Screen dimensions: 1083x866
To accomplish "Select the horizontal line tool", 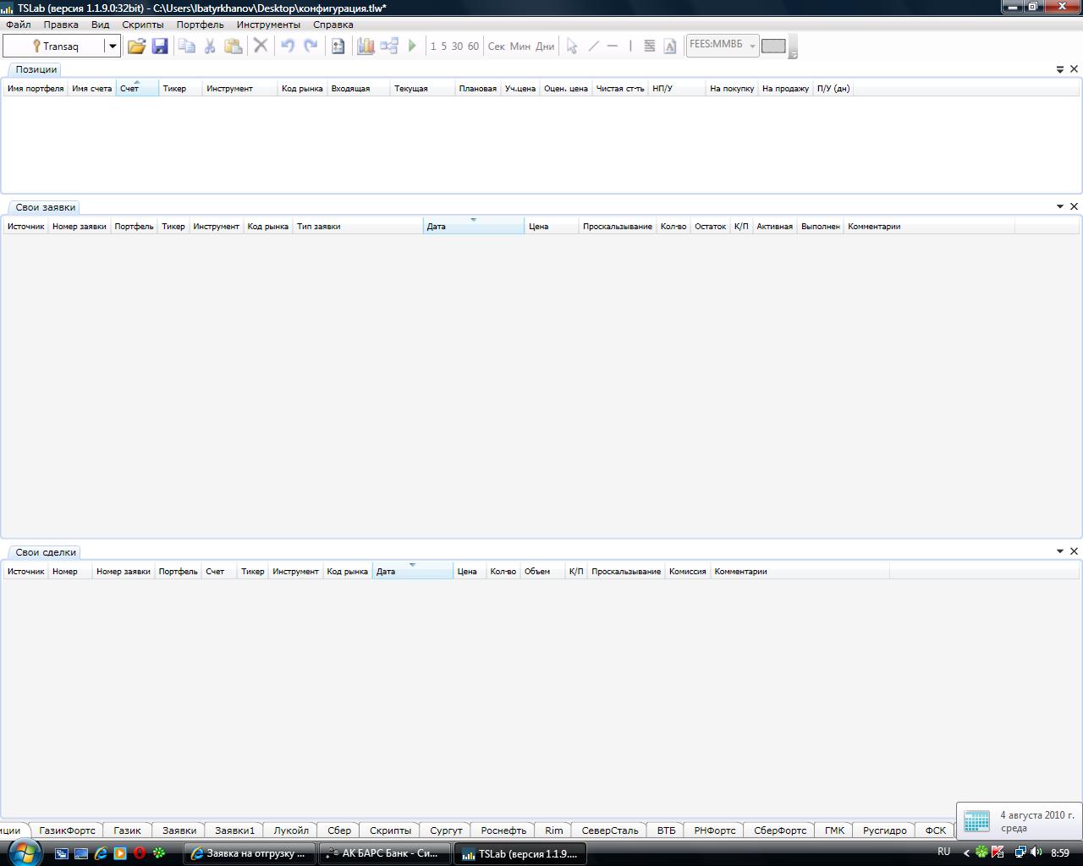I will click(x=613, y=46).
